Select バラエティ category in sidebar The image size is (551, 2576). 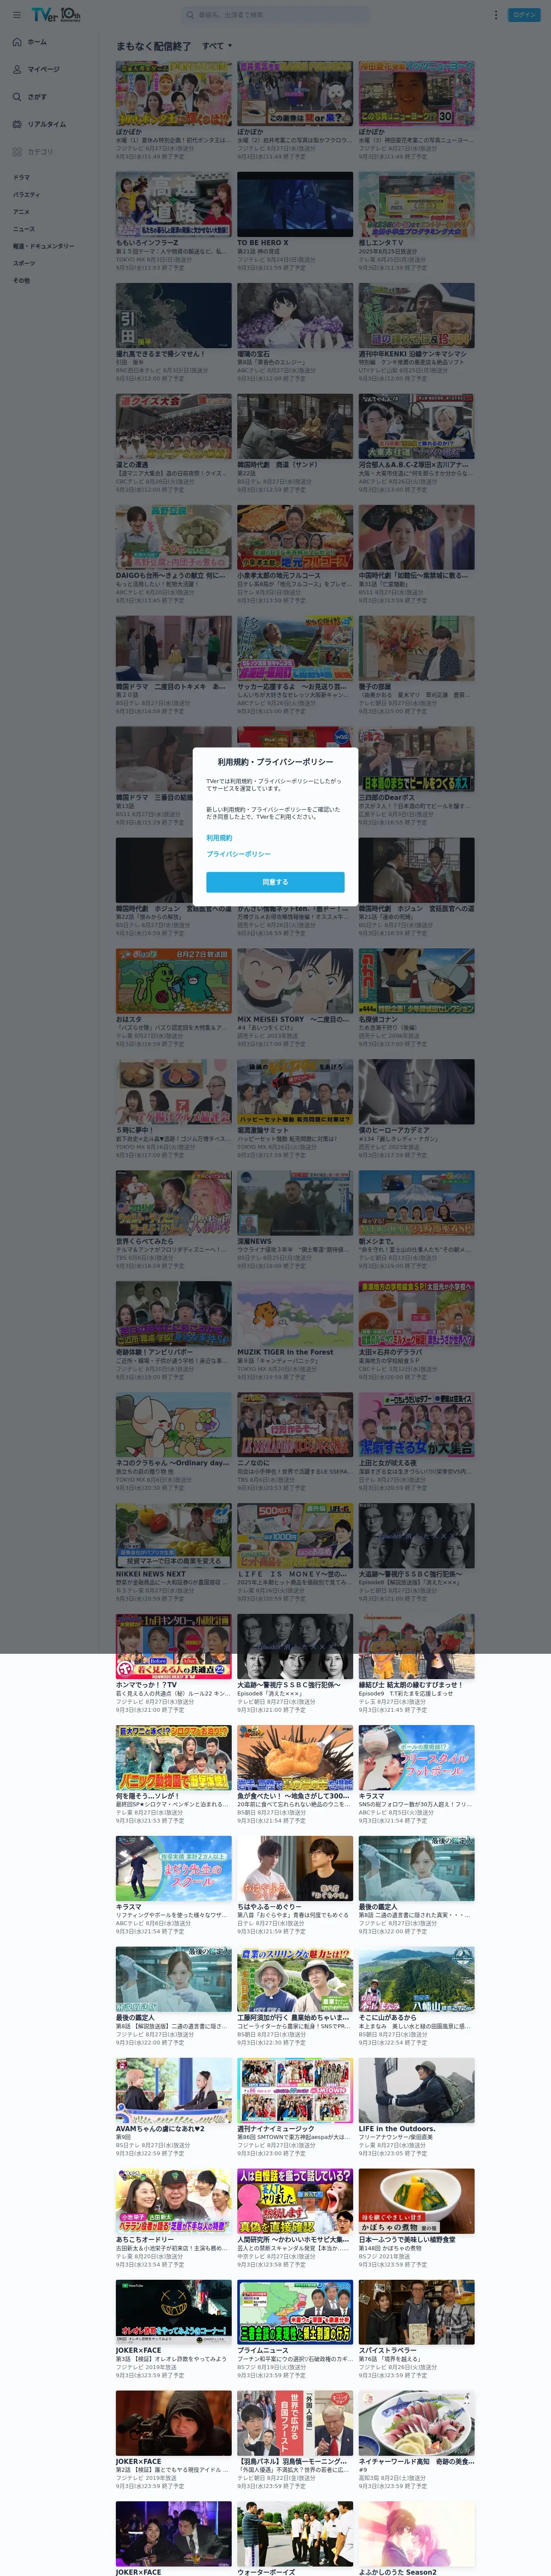26,194
